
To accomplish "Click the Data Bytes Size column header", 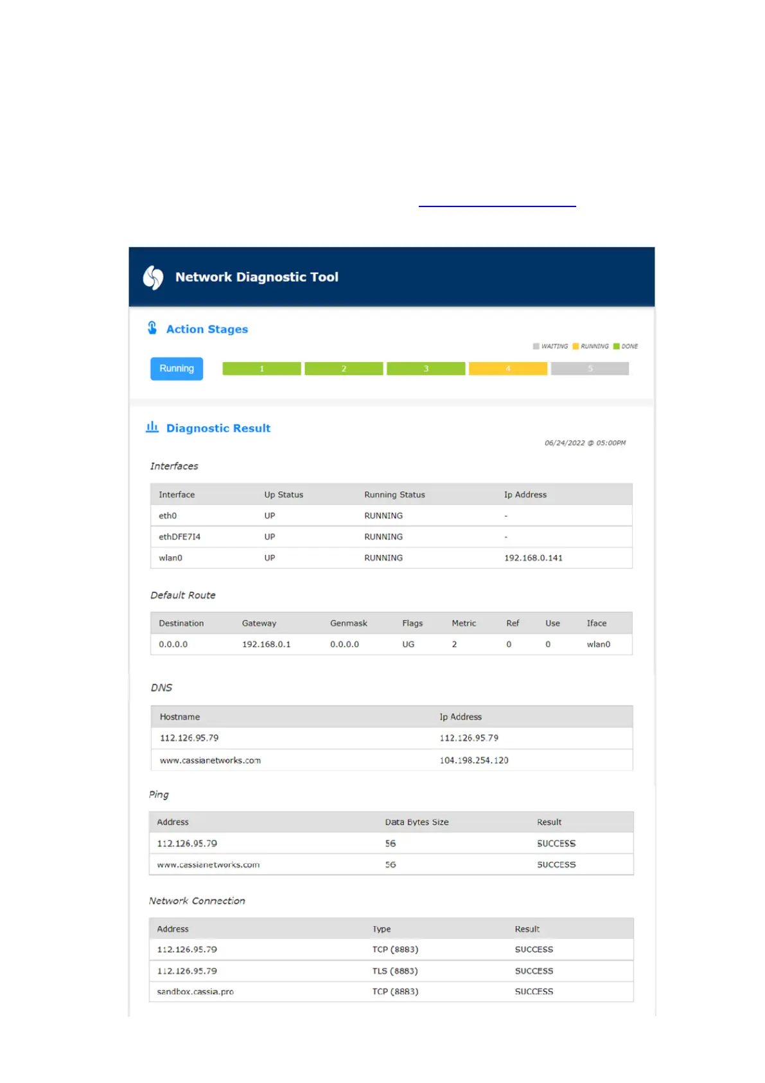I will 417,823.
